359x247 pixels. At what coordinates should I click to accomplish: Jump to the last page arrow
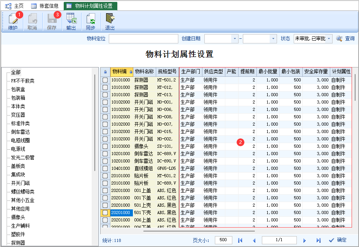coord(318,240)
